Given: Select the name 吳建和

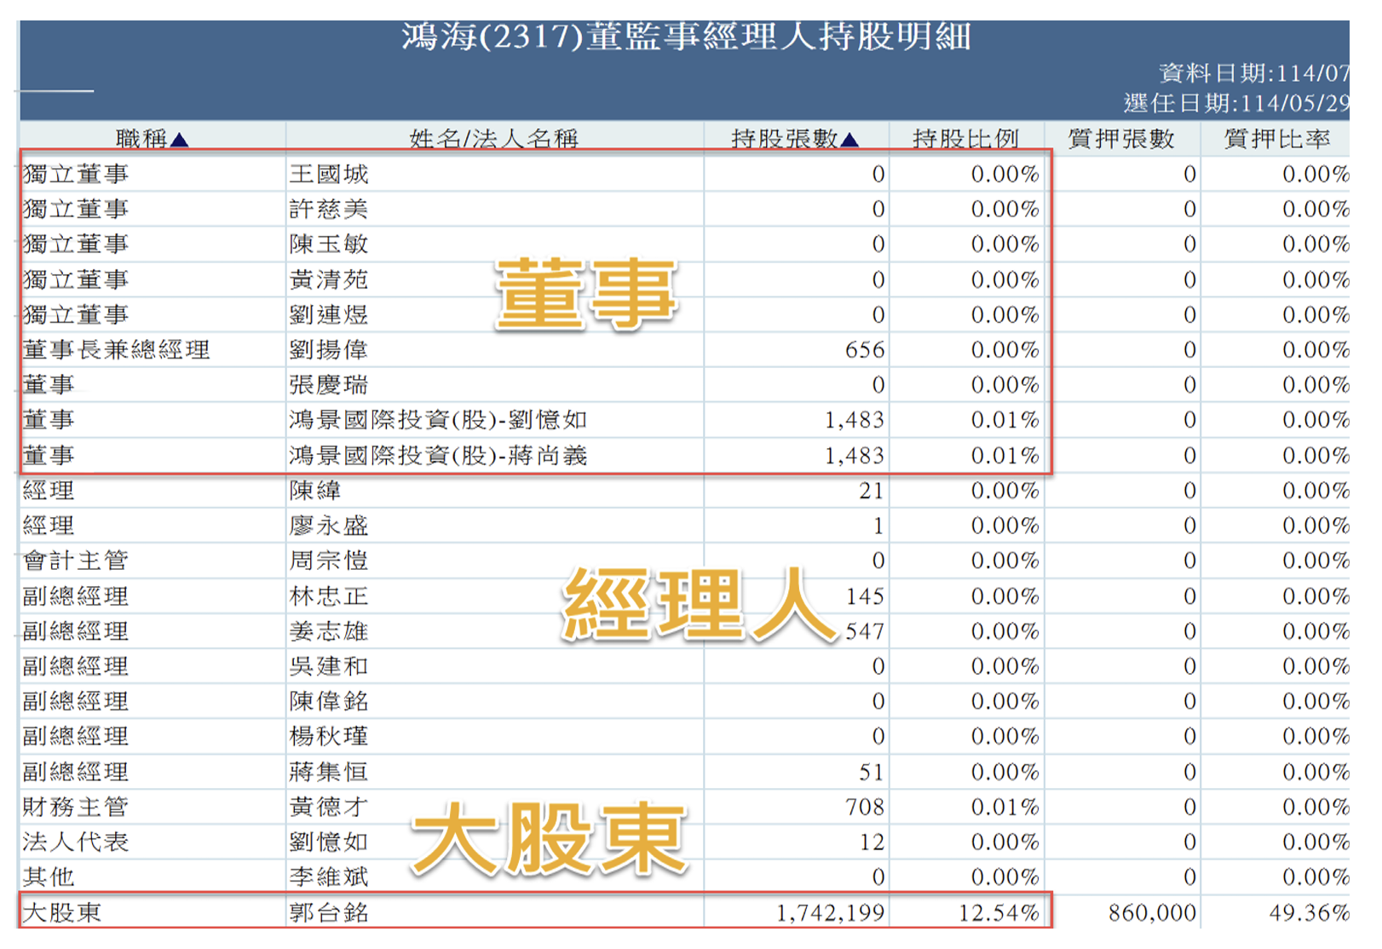Looking at the screenshot, I should pos(328,666).
